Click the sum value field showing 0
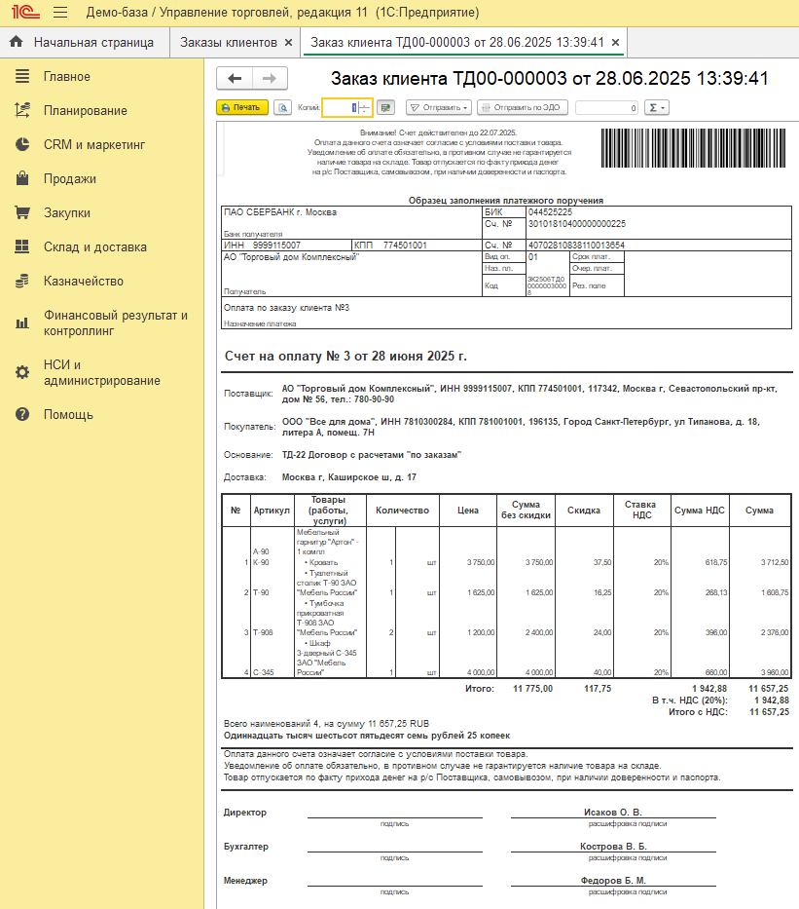Screen dimensions: 799x909 pyautogui.click(x=606, y=108)
